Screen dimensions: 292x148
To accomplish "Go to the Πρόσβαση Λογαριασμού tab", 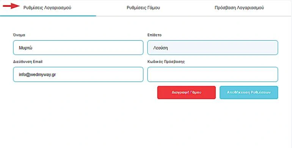I will pyautogui.click(x=239, y=8).
